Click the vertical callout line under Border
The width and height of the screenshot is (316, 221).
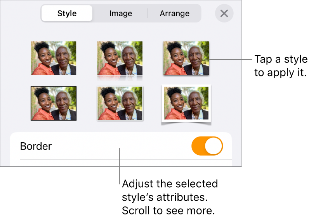[x=120, y=163]
